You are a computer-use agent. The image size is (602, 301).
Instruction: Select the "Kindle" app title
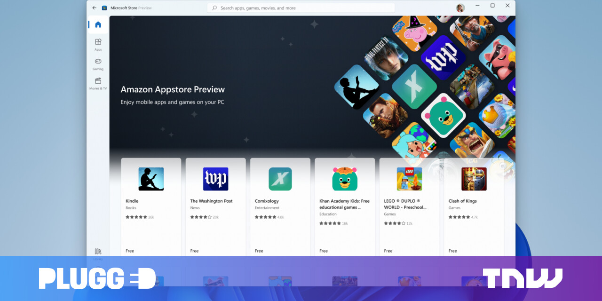tap(132, 201)
